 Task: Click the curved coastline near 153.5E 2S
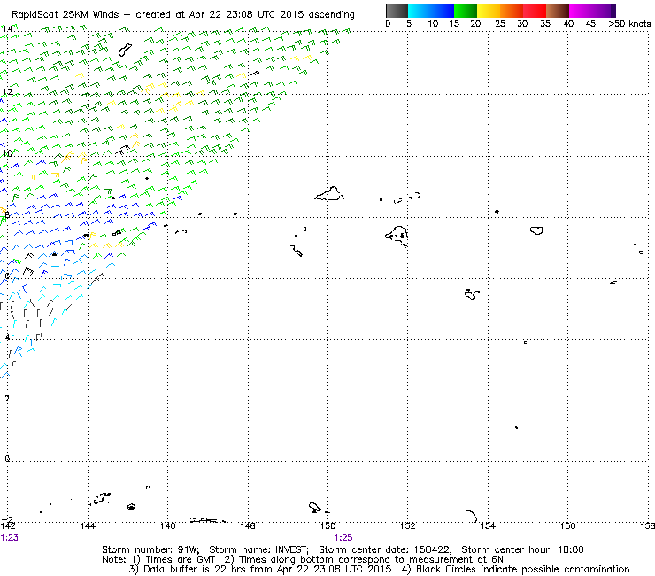472,516
